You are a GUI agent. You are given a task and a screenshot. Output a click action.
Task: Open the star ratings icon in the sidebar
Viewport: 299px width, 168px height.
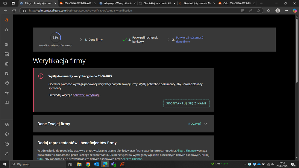[x=7, y=93]
